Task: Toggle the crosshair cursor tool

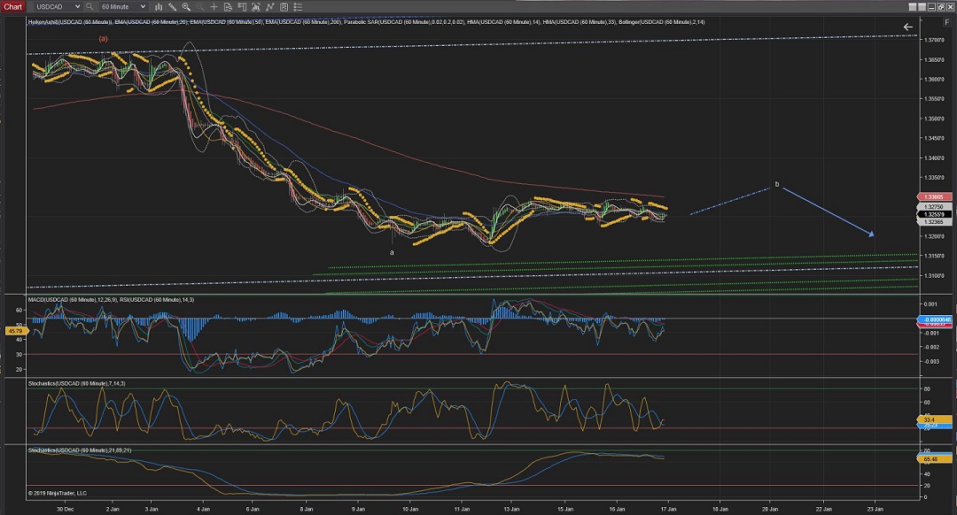Action: [212, 7]
